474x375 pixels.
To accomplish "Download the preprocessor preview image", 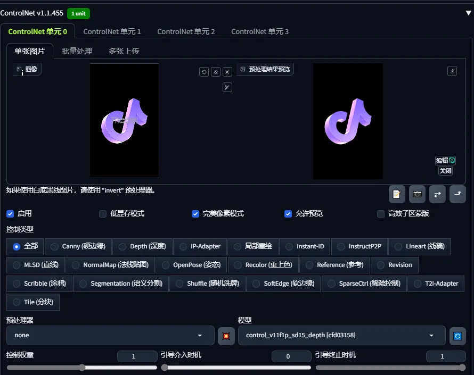I will point(452,71).
